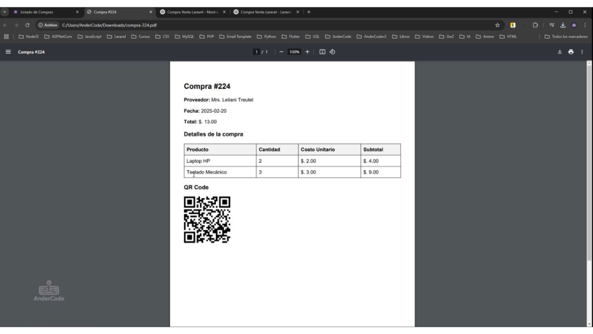This screenshot has height=334, width=593.
Task: Zoom out the PDF with minus button
Action: [282, 52]
